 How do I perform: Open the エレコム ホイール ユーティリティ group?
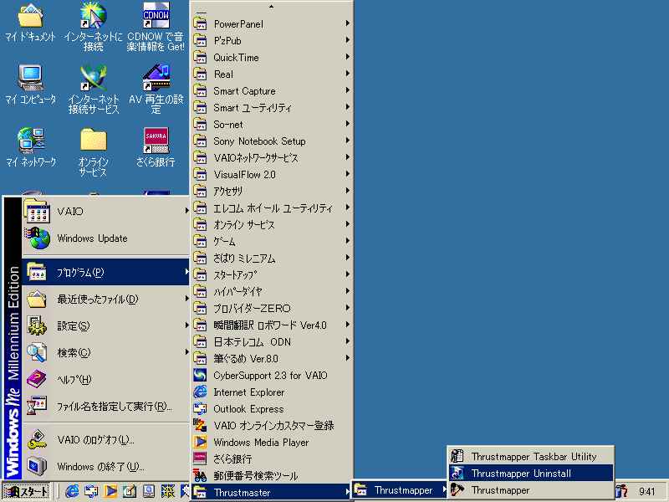(271, 207)
